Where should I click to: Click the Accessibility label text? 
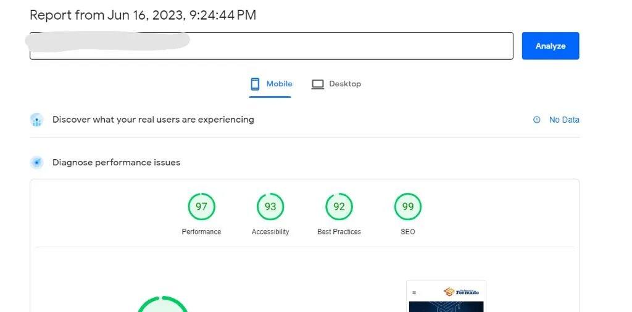tap(270, 232)
